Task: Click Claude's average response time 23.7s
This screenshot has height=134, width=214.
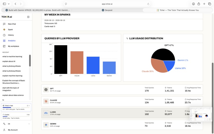Action: point(188,102)
